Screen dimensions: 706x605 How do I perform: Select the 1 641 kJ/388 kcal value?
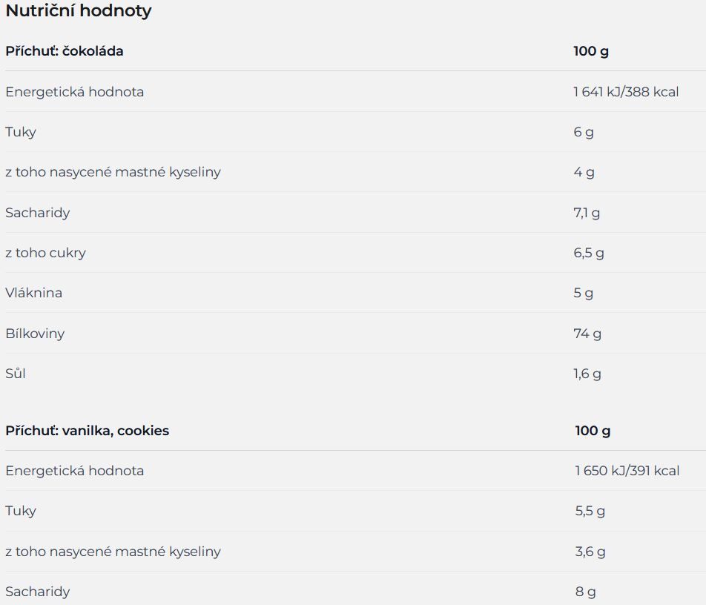click(626, 92)
